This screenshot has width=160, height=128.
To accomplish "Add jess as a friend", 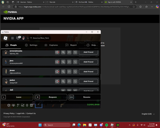I will point(88,62).
